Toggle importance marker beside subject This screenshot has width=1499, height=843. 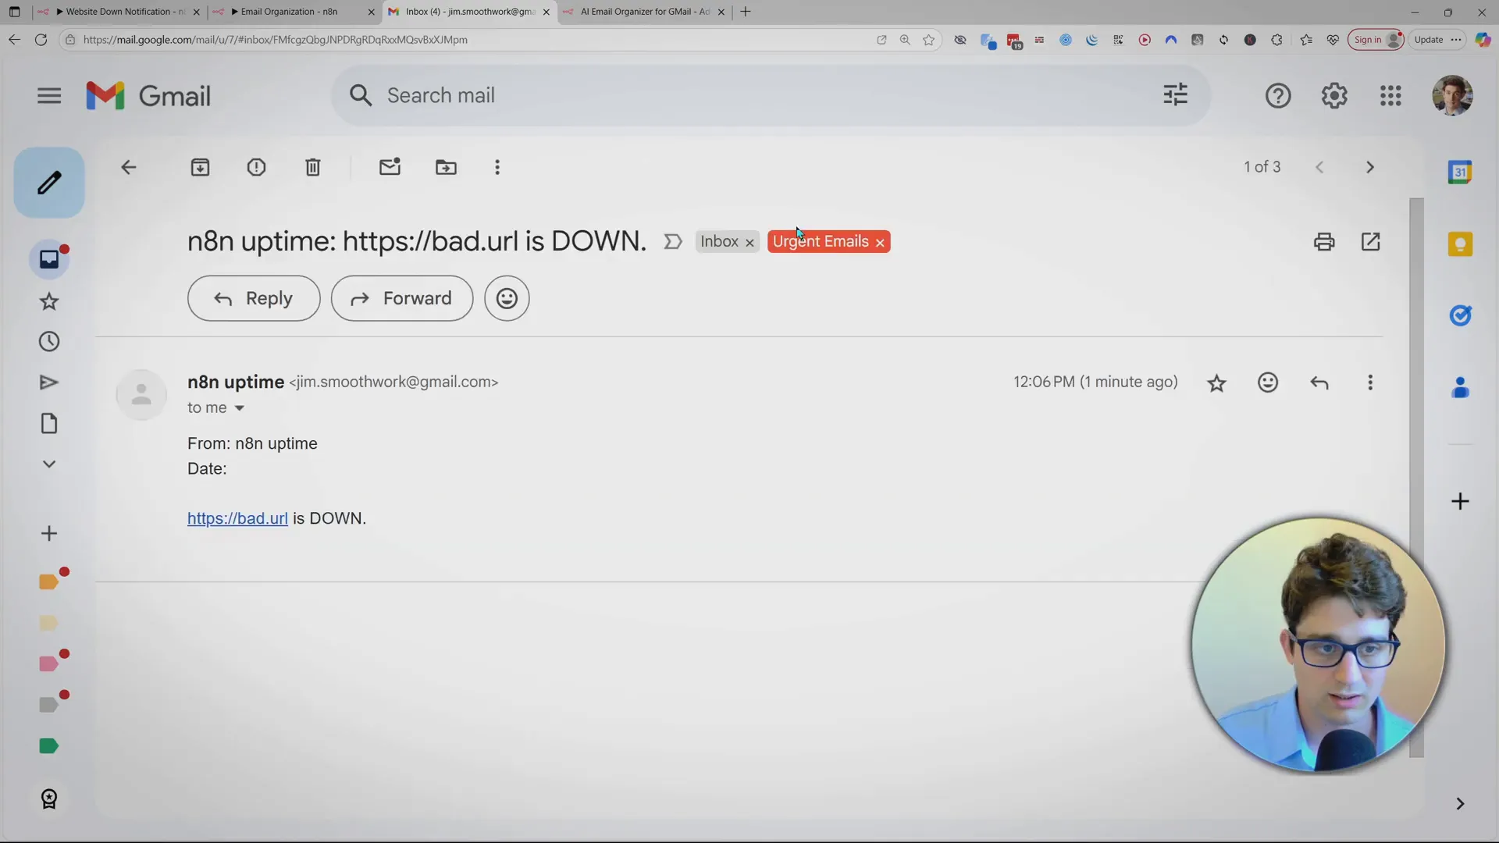[672, 242]
